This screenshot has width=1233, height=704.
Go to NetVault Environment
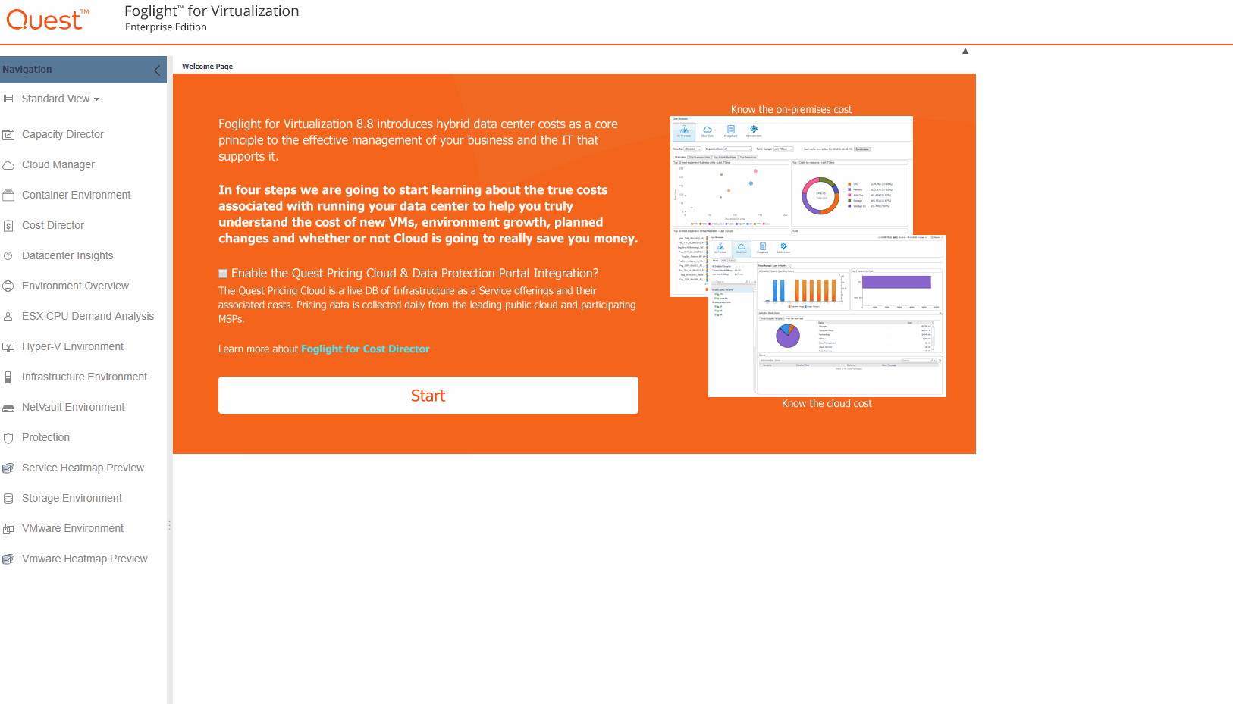click(73, 407)
